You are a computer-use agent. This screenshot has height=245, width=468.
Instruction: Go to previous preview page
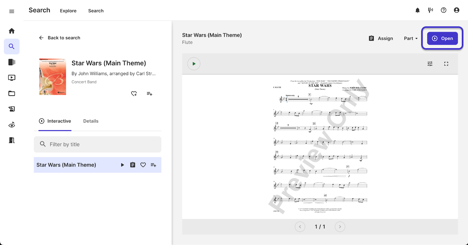[x=300, y=227]
